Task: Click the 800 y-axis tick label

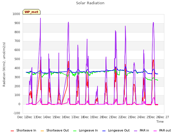Action: coord(17,32)
